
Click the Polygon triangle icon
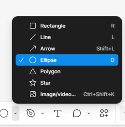[33, 72]
